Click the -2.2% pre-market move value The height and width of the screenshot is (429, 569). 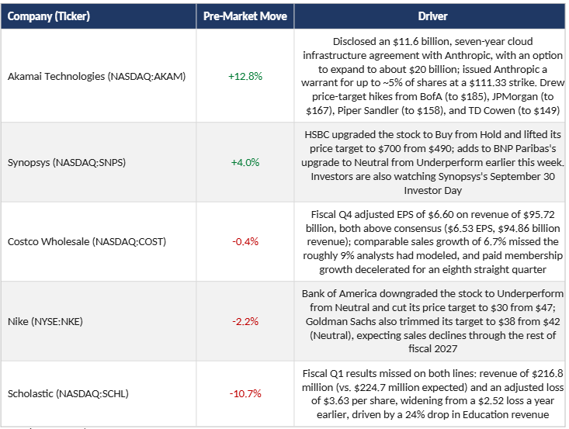(x=245, y=321)
